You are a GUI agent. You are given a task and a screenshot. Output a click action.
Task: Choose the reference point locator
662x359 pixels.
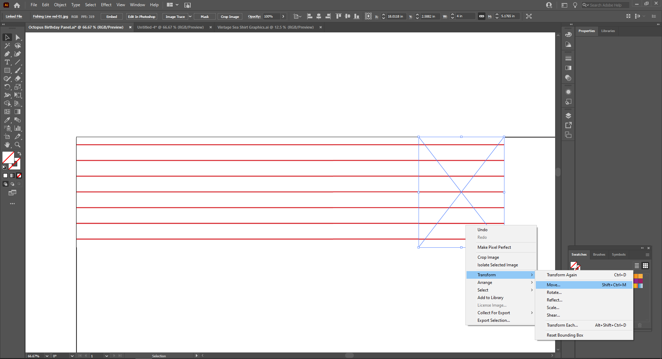[368, 16]
